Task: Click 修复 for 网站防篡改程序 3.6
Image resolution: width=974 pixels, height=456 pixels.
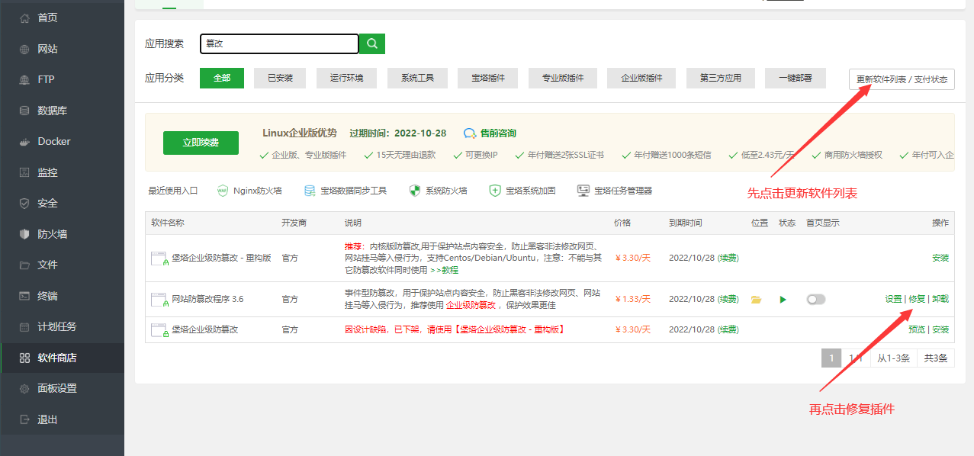Action: point(917,300)
